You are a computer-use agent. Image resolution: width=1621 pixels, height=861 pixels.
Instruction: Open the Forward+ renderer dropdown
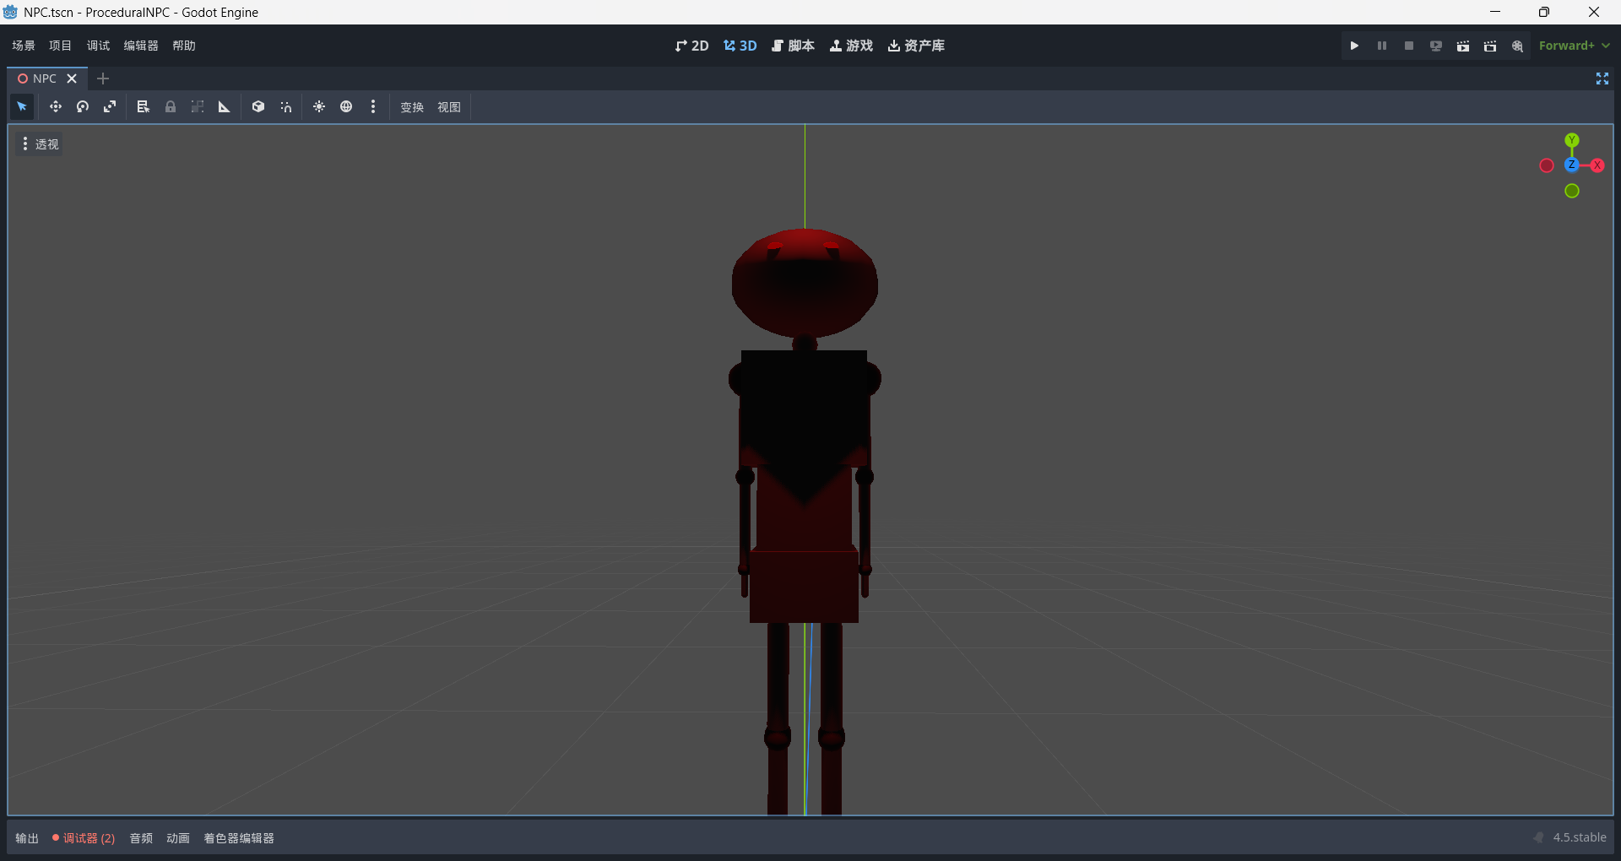[1575, 46]
